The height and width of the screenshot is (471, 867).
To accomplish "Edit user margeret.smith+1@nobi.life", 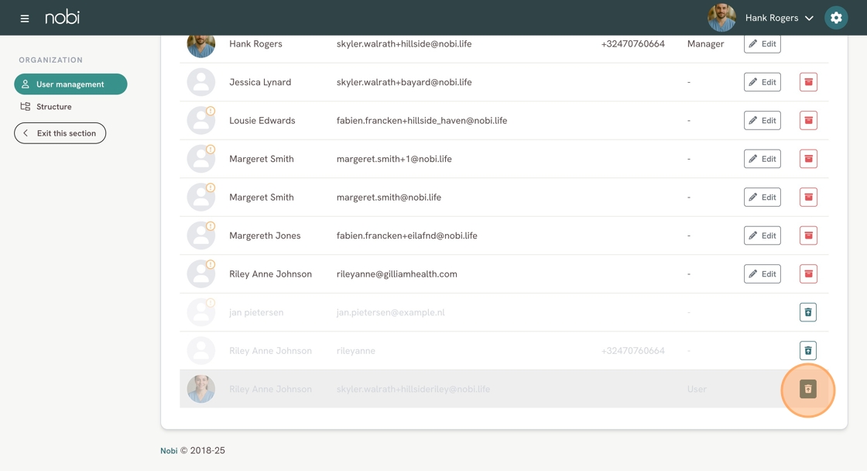I will [762, 159].
